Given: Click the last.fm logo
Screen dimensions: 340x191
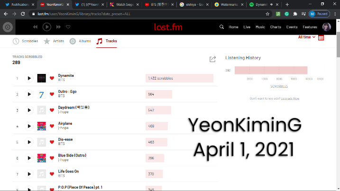Looking at the screenshot, I should pos(168,27).
